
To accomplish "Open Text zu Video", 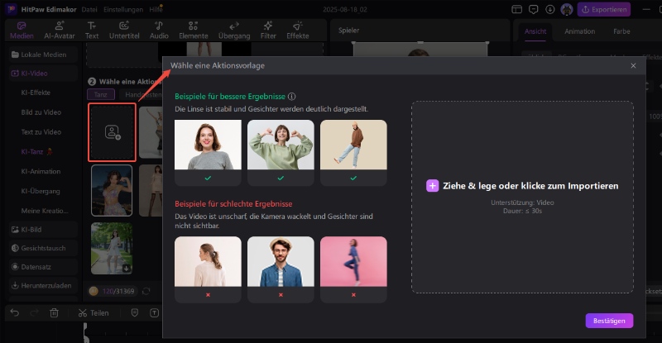I will 41,131.
